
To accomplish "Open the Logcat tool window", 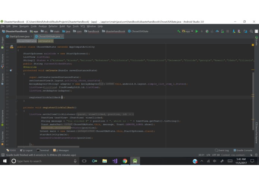I will tap(26, 150).
